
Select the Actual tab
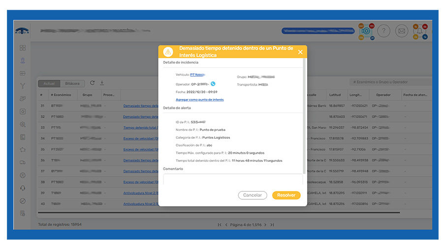click(49, 83)
